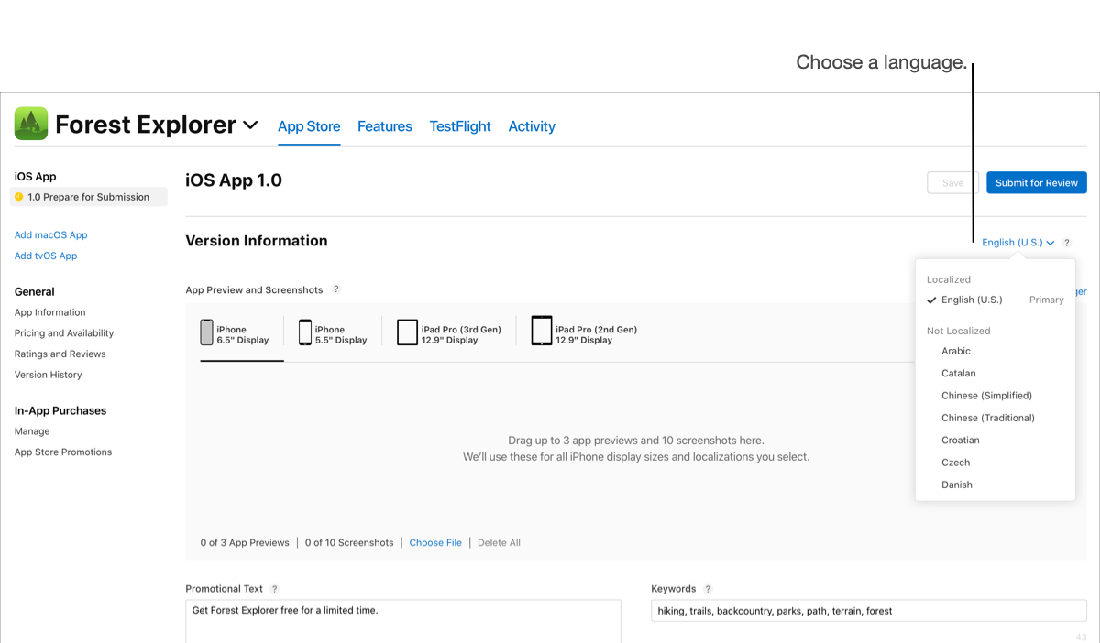
Task: Select Chinese (Simplified) from Not Localized list
Action: click(986, 396)
